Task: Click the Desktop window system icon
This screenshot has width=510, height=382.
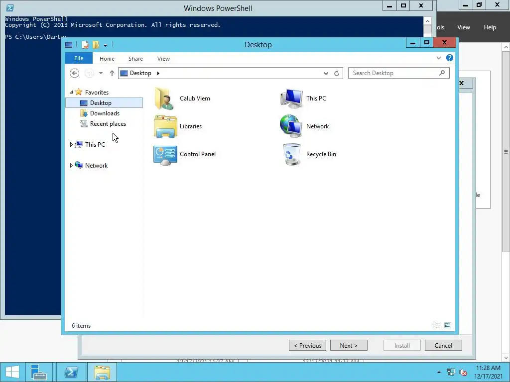Action: [69, 45]
